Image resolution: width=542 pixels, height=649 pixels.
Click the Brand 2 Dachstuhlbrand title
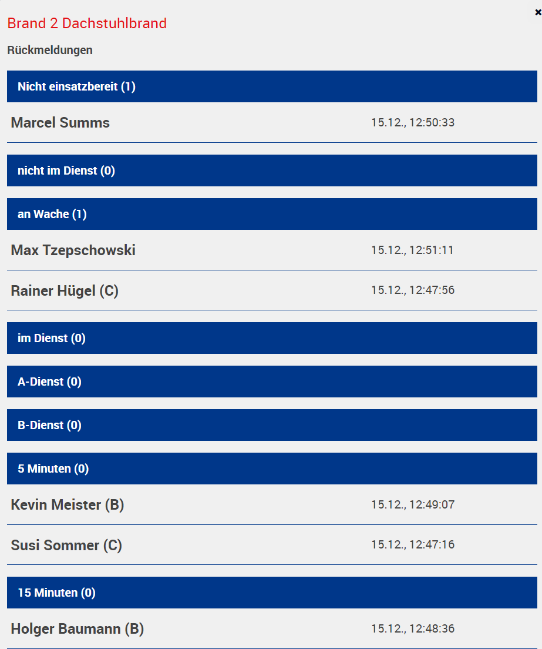(x=87, y=24)
